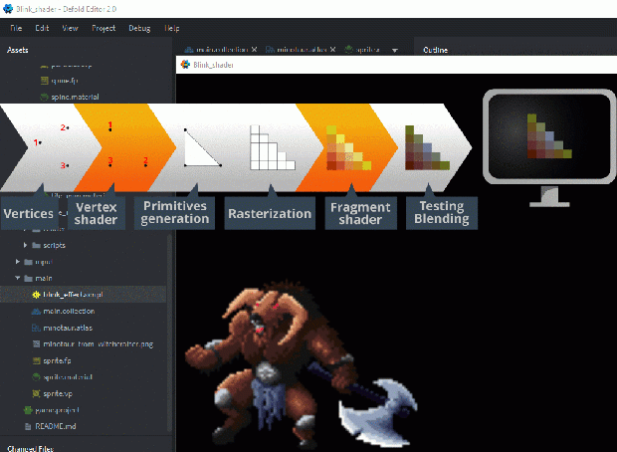Select spine.material in the Assets tree
This screenshot has height=452, width=617.
76,97
